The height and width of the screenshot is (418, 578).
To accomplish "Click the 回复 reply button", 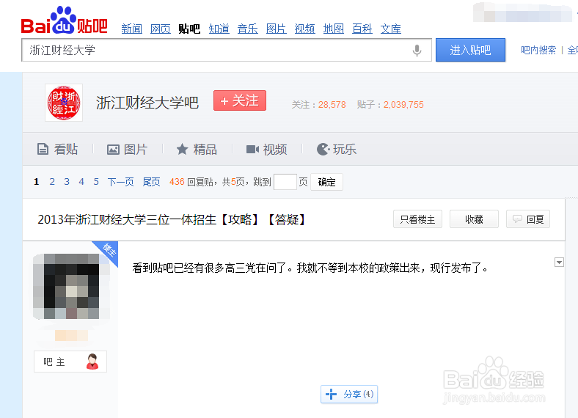I will point(528,219).
